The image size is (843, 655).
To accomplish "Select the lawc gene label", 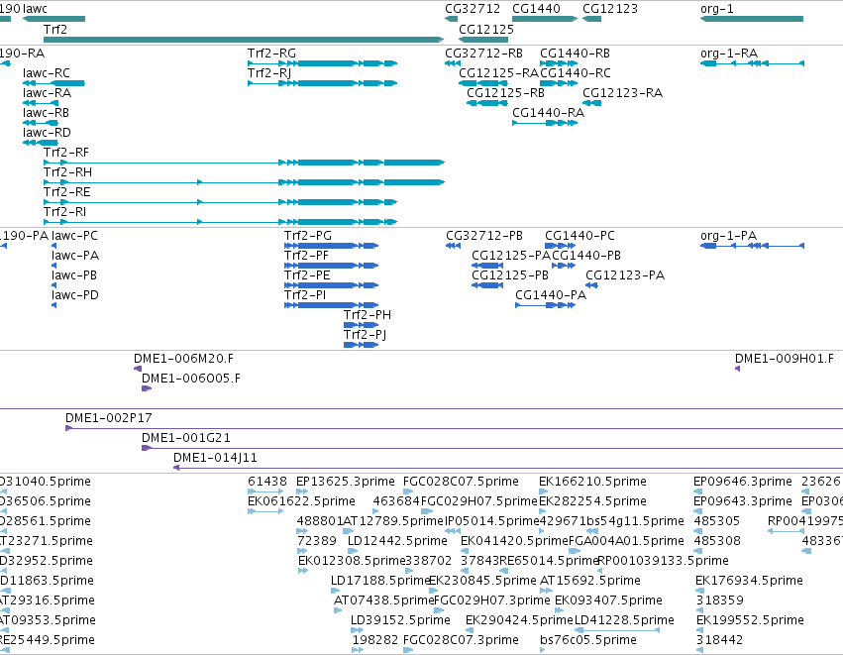I will (x=35, y=9).
